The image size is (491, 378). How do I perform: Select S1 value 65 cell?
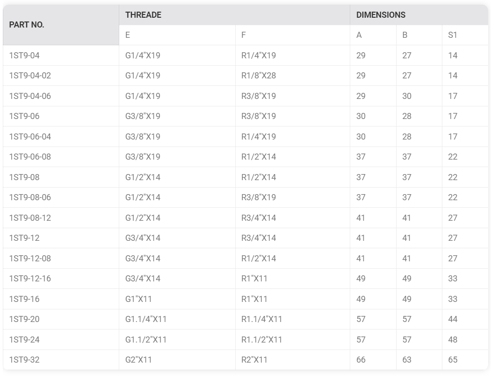(x=453, y=360)
